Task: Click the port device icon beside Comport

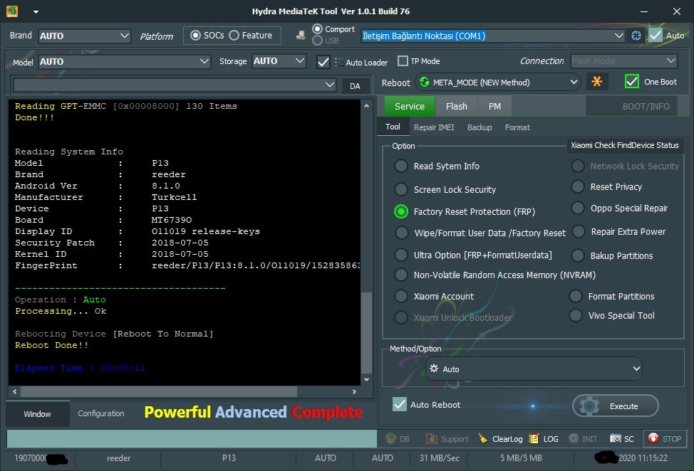Action: [301, 36]
